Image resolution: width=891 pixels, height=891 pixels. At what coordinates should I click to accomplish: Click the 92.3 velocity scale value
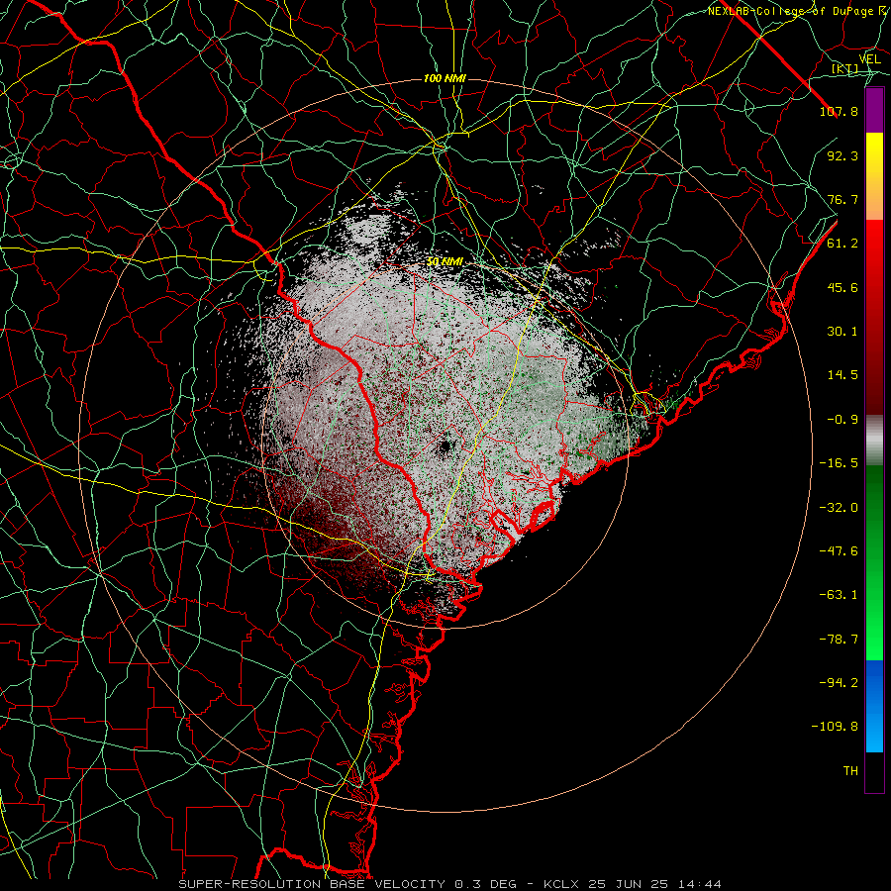[x=842, y=155]
